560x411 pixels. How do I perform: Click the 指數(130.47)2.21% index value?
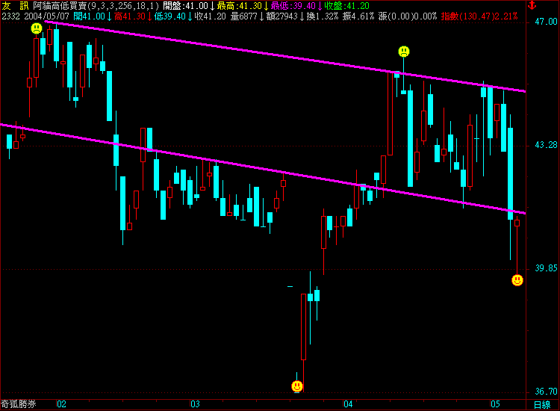point(479,16)
